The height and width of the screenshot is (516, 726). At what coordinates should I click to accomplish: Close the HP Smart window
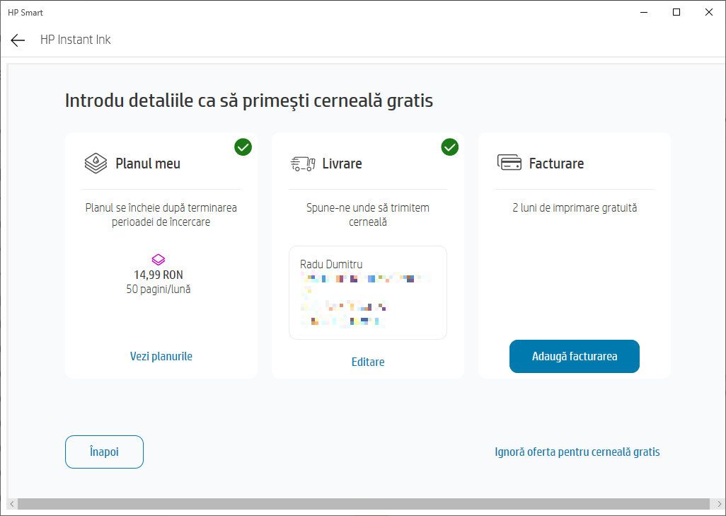click(x=709, y=13)
